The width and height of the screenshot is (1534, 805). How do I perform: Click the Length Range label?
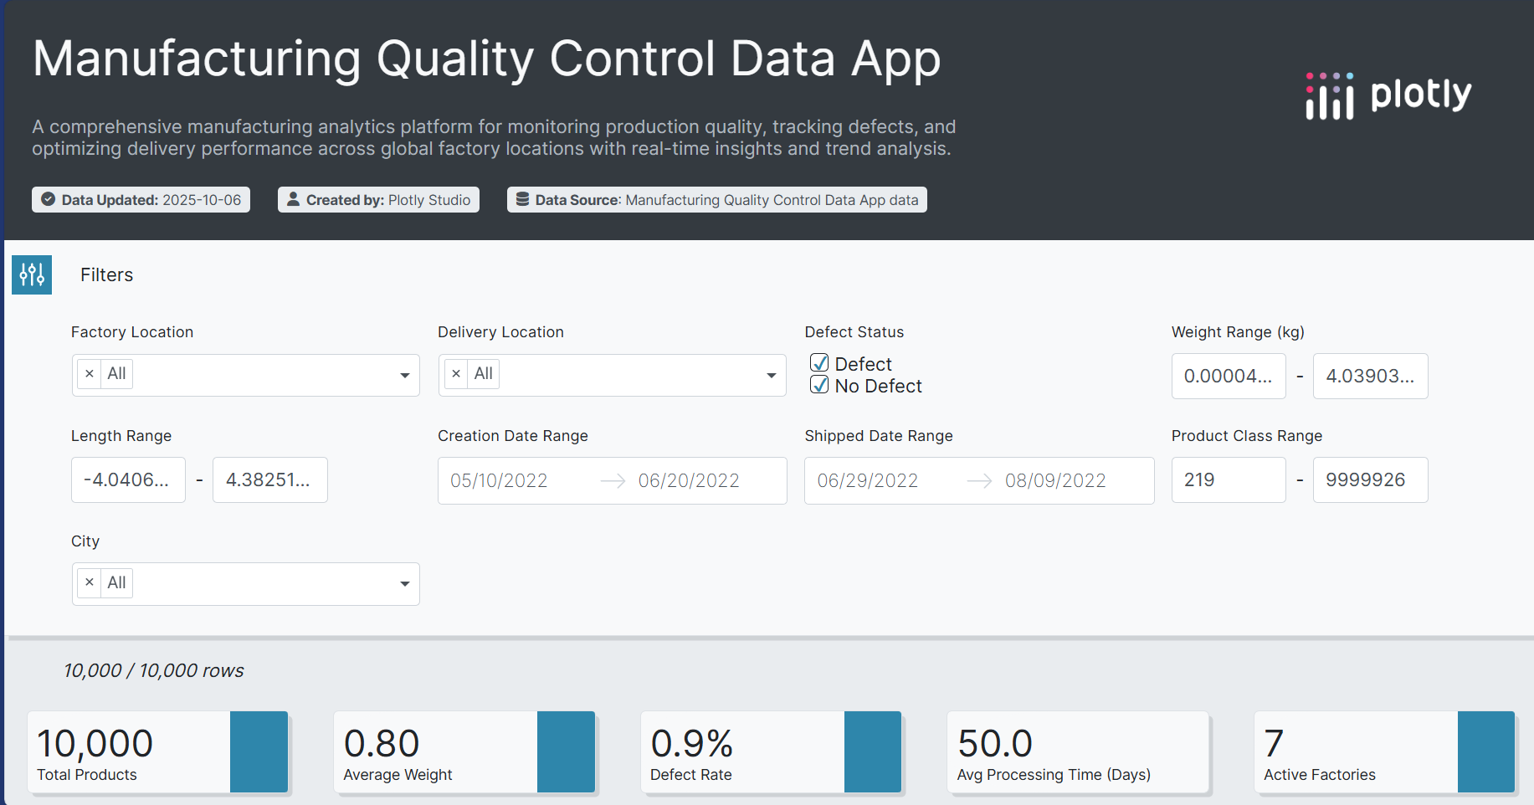(x=121, y=436)
